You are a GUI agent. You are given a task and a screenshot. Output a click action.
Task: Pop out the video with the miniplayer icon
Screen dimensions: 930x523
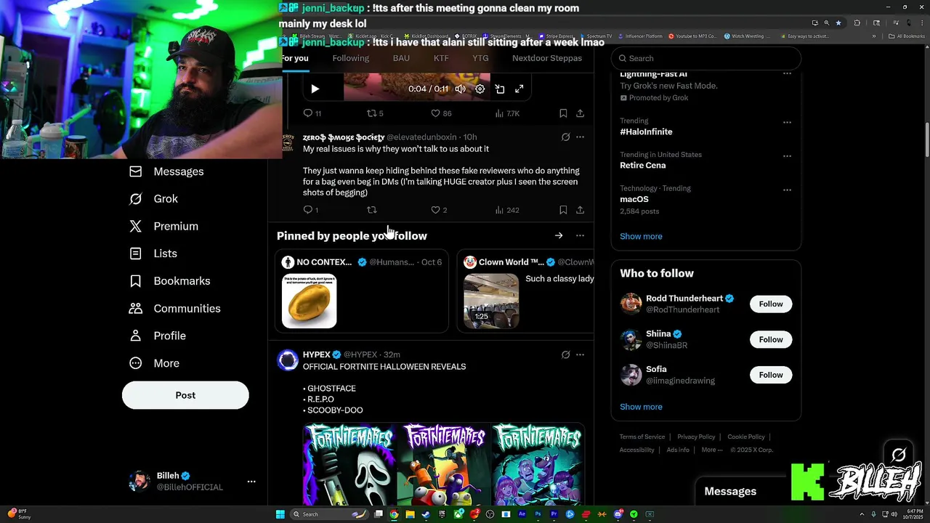[x=500, y=89]
